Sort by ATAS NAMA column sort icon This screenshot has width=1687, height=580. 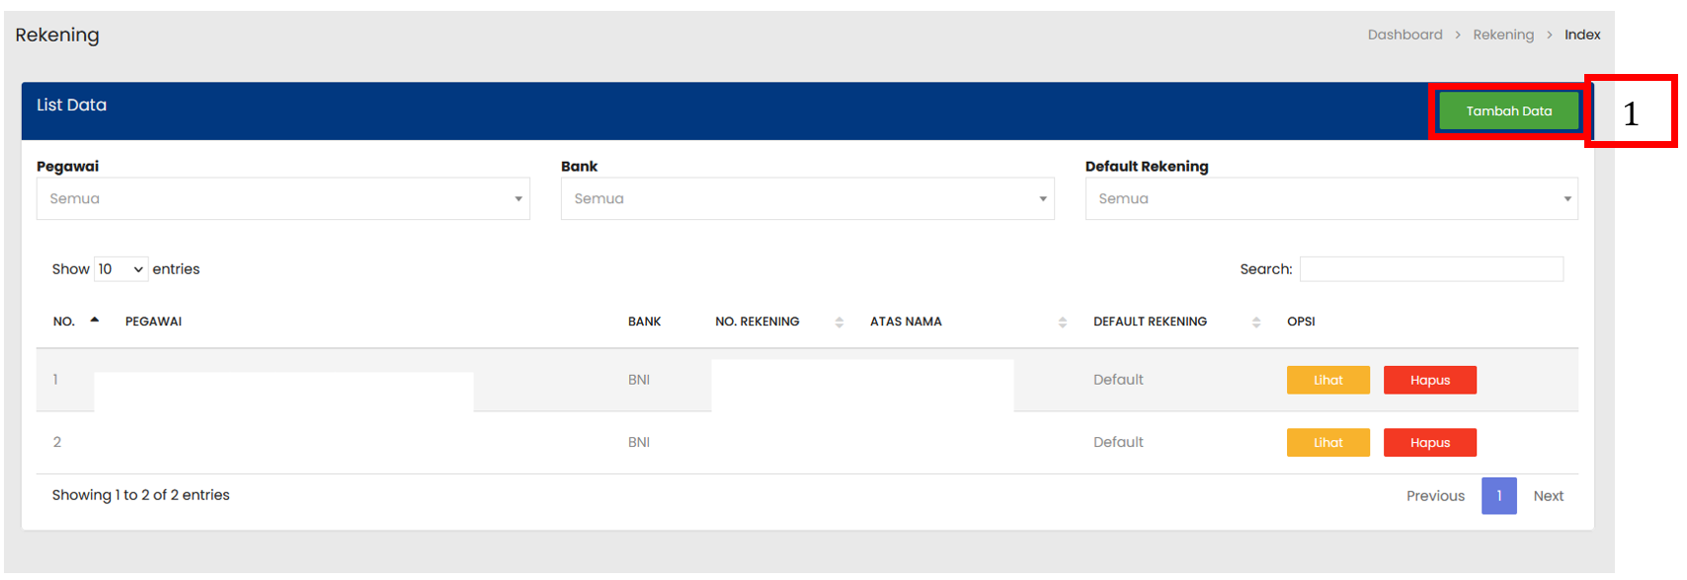click(1062, 323)
